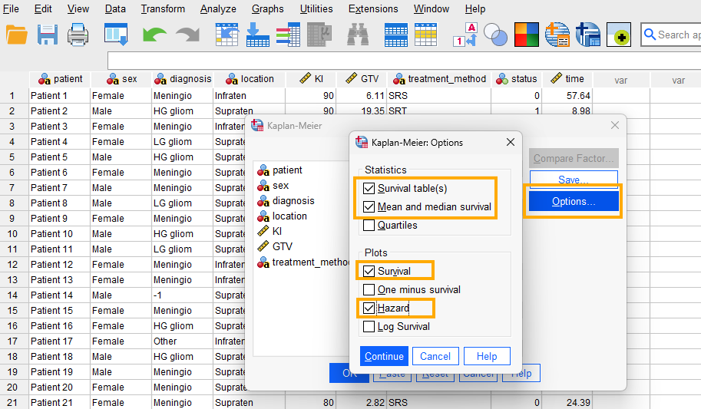The width and height of the screenshot is (701, 409).
Task: Check One minus survival plot option
Action: point(369,289)
